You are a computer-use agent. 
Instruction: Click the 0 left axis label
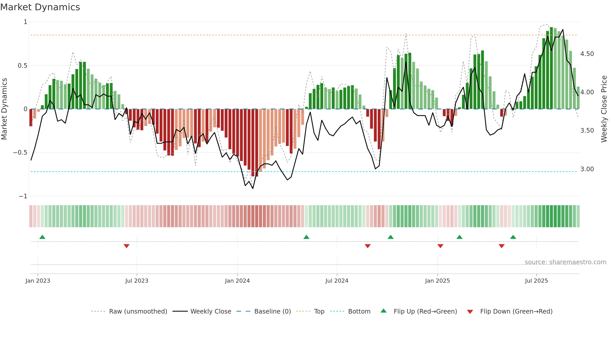[x=25, y=109]
